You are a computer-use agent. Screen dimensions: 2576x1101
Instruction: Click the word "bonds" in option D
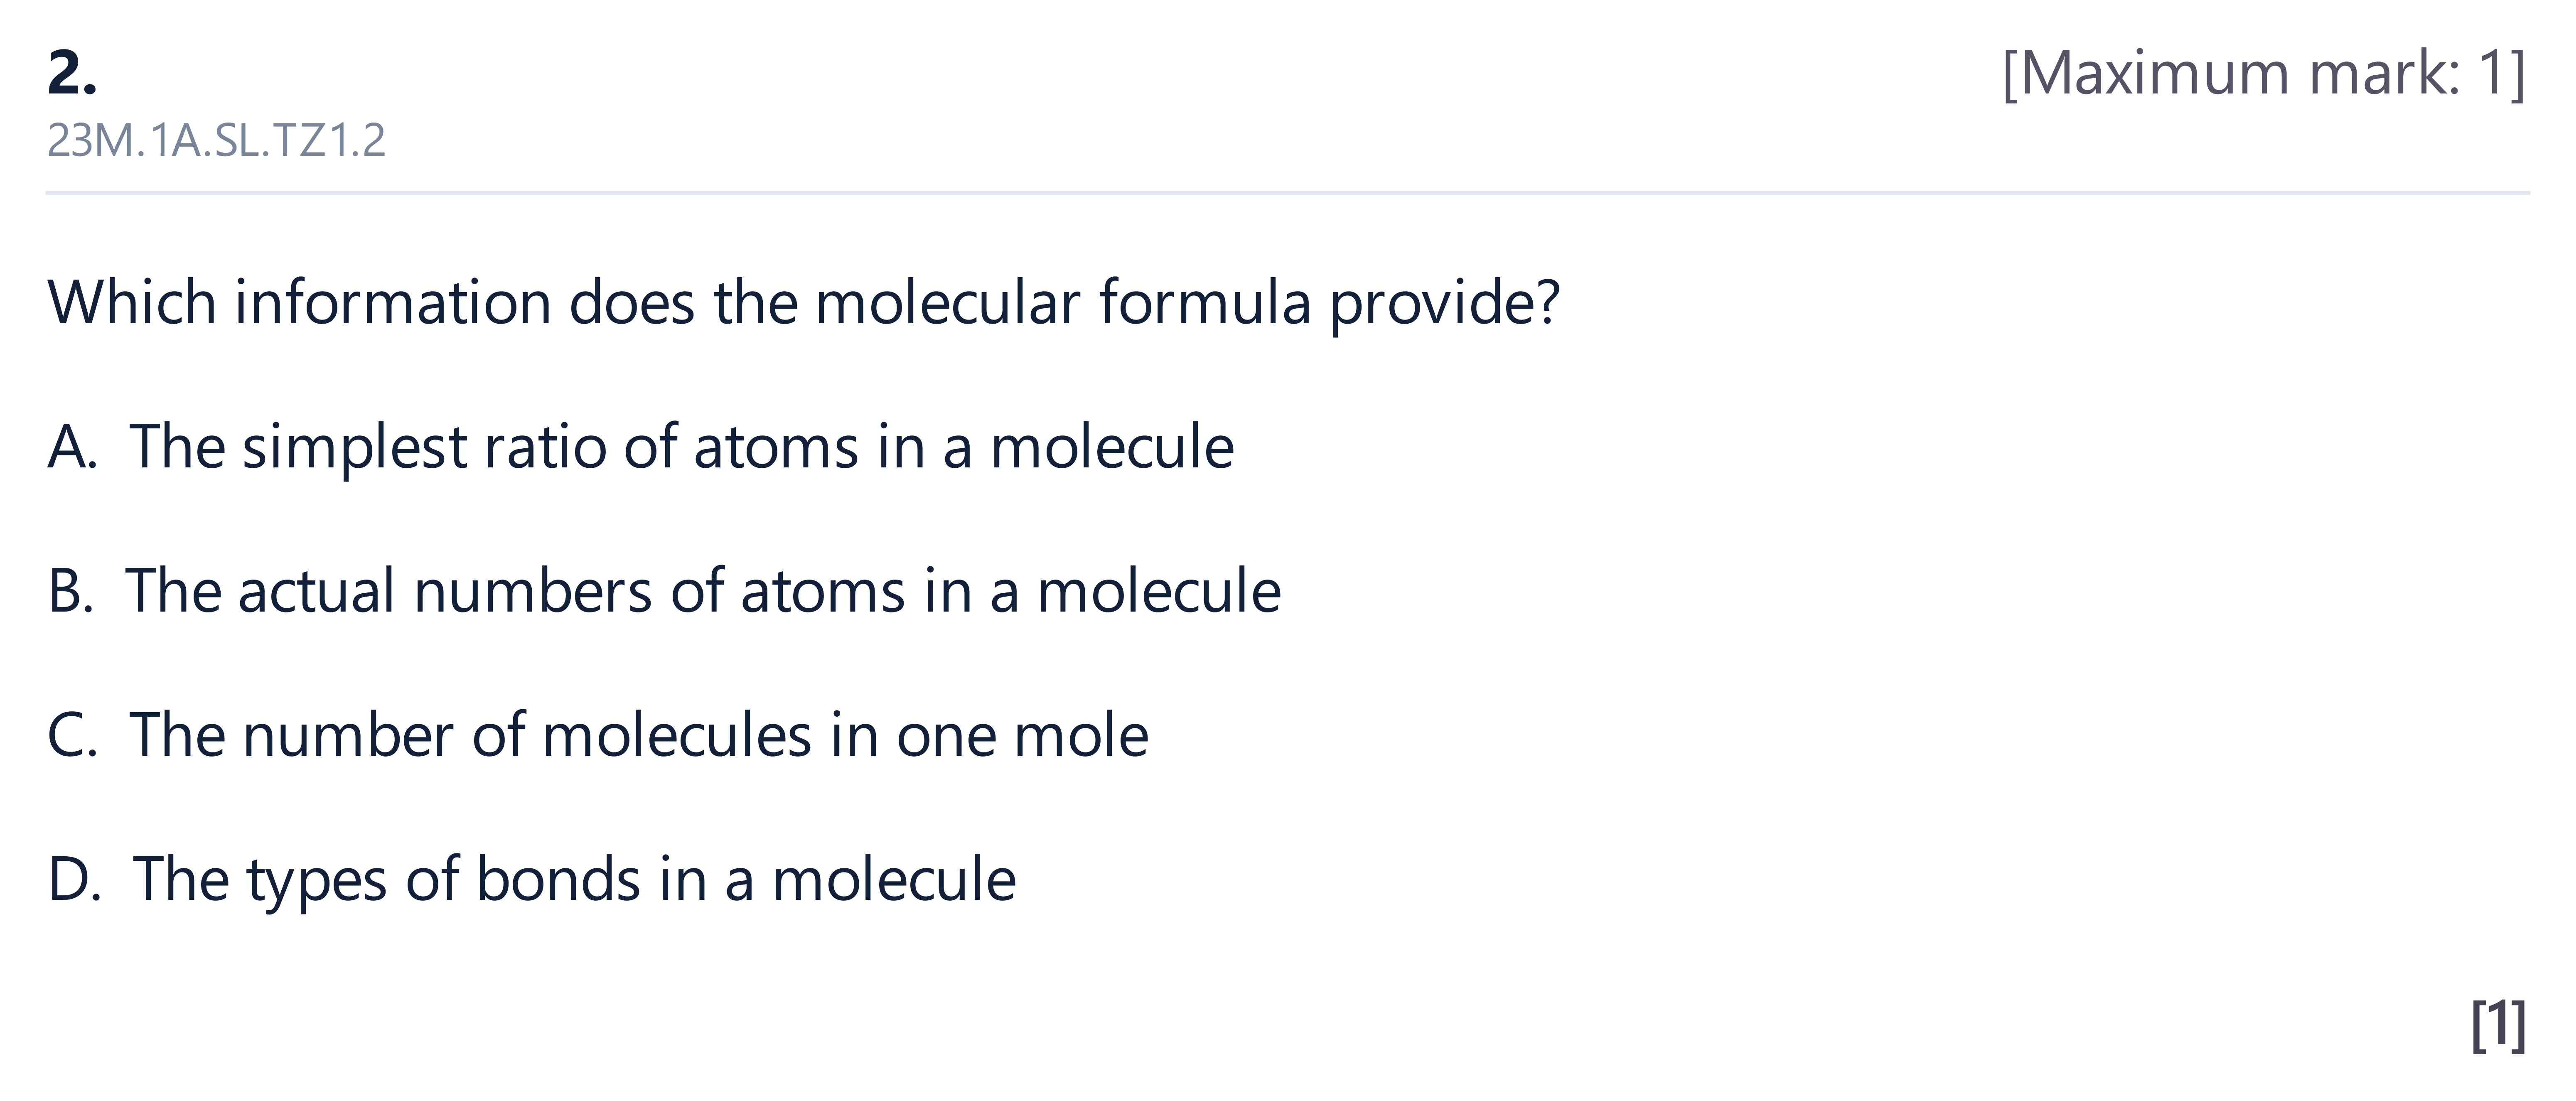[558, 879]
